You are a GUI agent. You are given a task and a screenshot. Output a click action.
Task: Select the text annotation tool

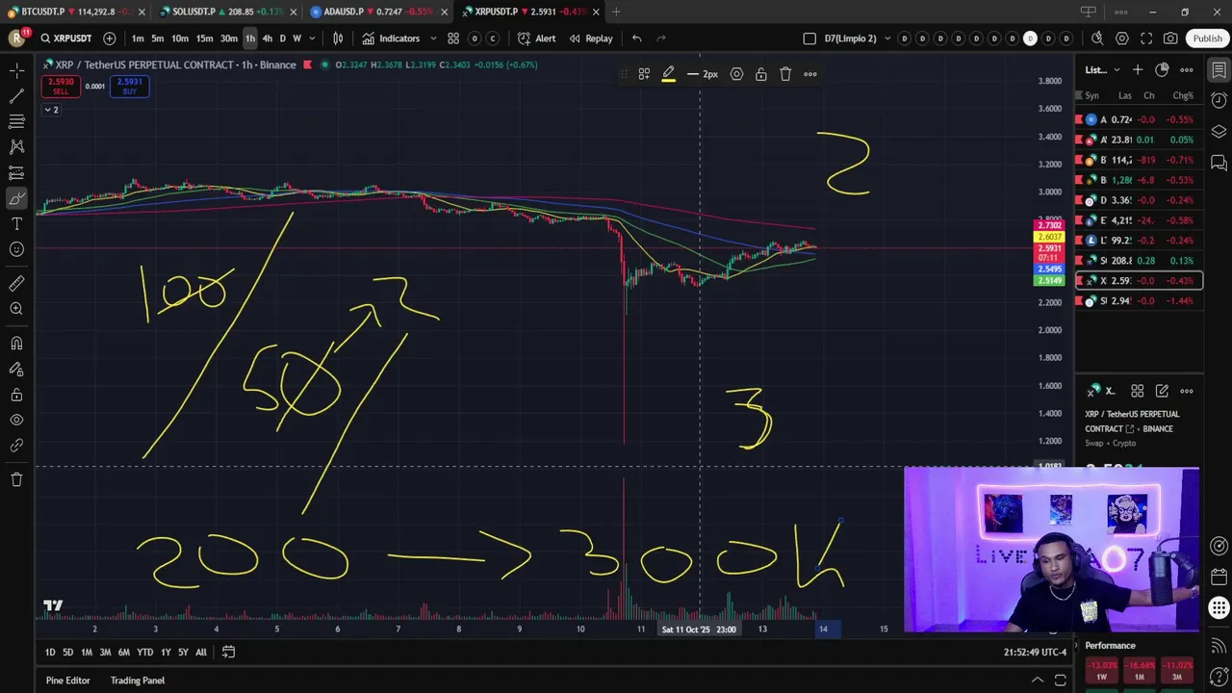click(x=16, y=223)
